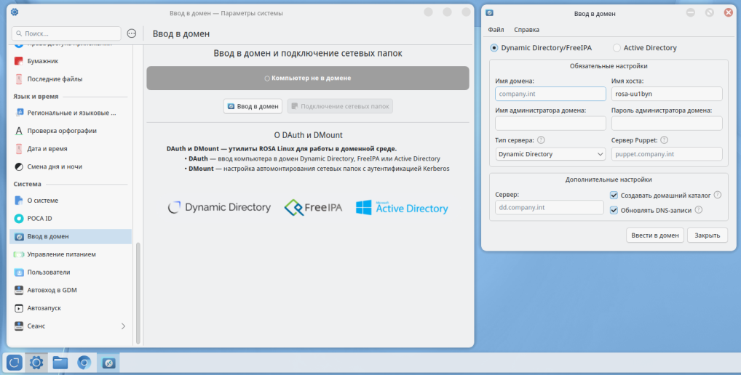Click the Пользователи sidebar icon
The image size is (741, 375).
click(18, 273)
